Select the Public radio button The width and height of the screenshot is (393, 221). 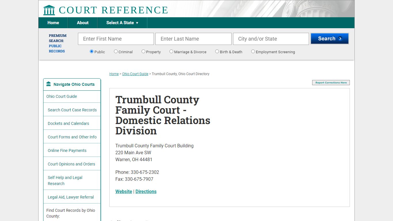coord(91,52)
